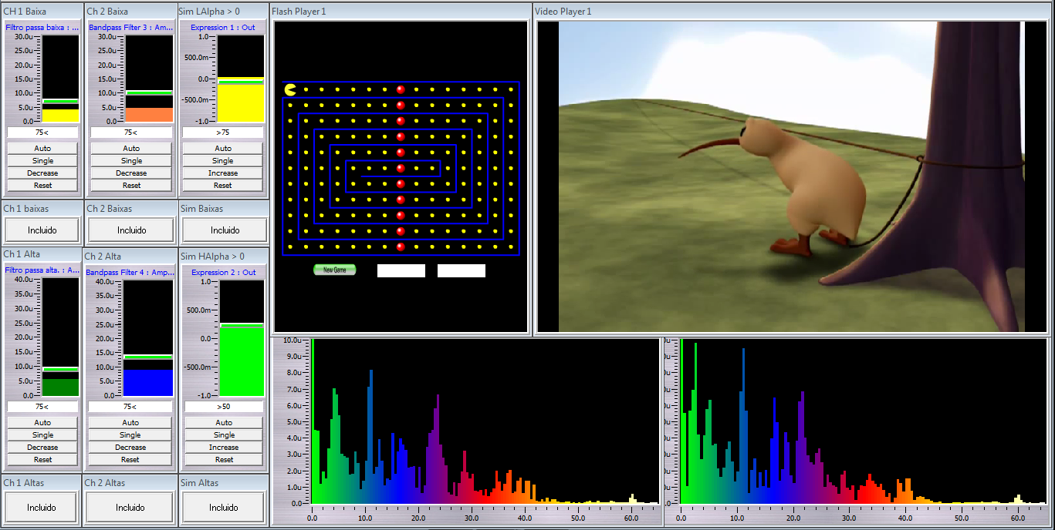Toggle Incluido under Ch 2 Altas
Viewport: 1055px width, 530px height.
pos(130,507)
